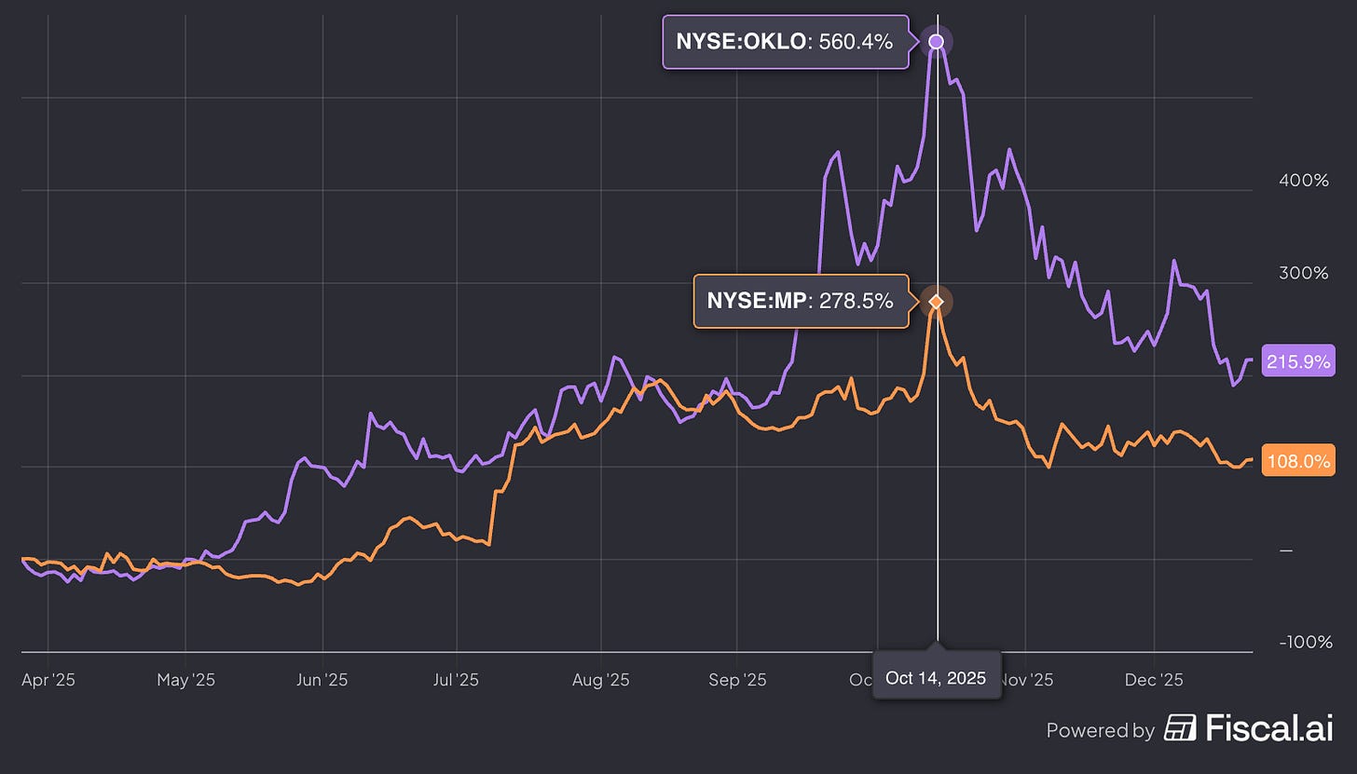Click the Aug '25 axis label
Screen dimensions: 1357x774
pos(600,680)
